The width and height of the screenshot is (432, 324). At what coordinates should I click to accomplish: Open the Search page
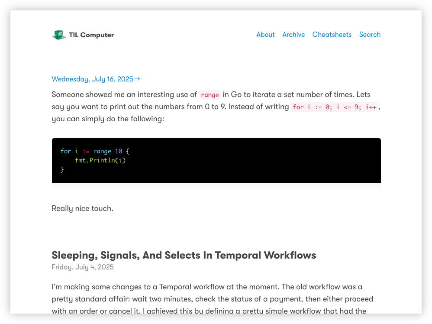pyautogui.click(x=370, y=35)
